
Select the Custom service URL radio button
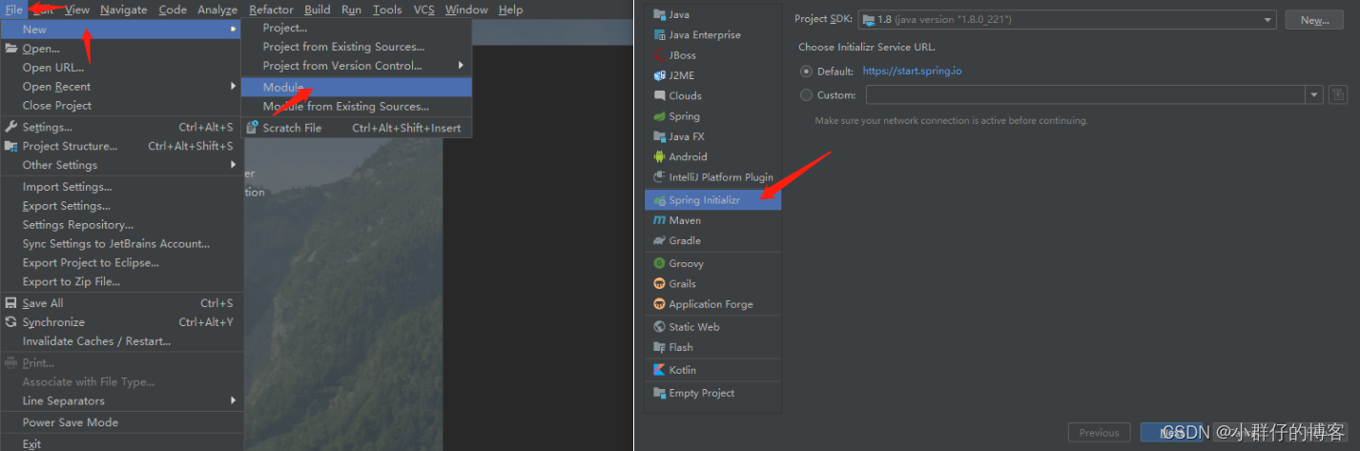[807, 94]
